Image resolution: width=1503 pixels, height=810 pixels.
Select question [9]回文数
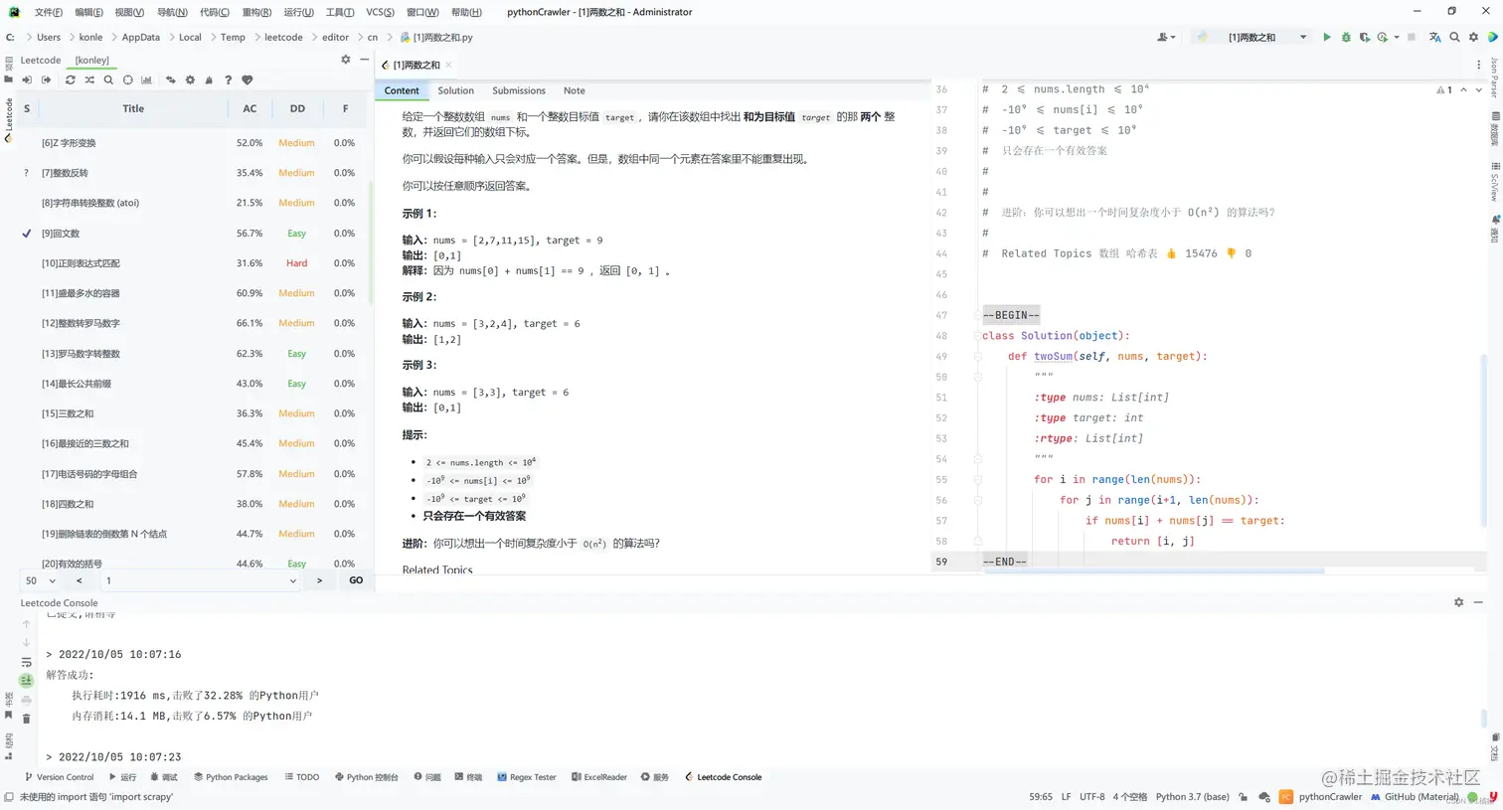pos(194,234)
